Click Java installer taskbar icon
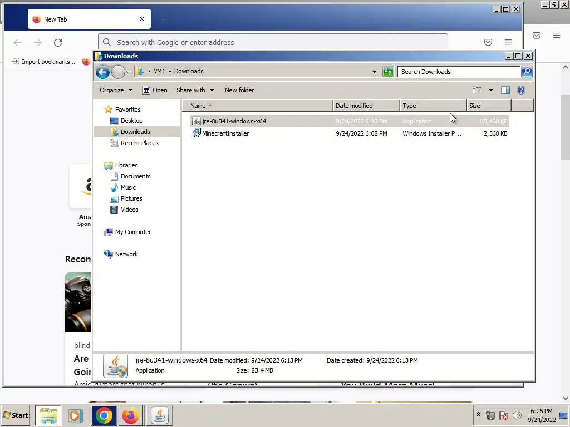 click(159, 415)
